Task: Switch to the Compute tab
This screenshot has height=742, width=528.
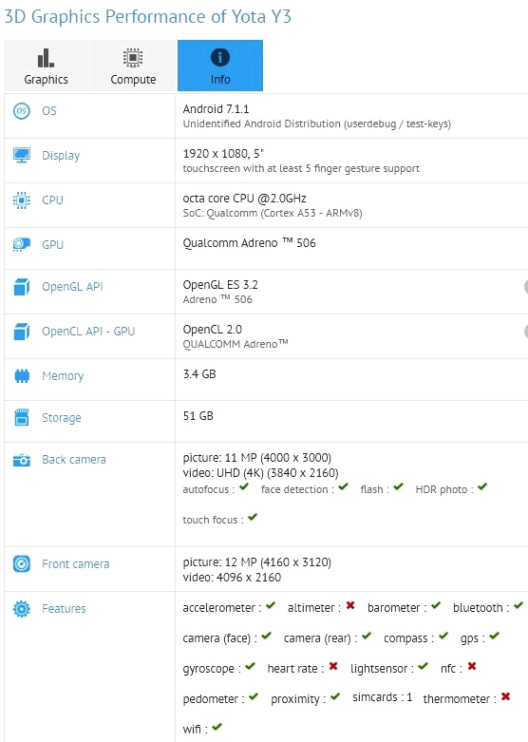Action: 133,66
